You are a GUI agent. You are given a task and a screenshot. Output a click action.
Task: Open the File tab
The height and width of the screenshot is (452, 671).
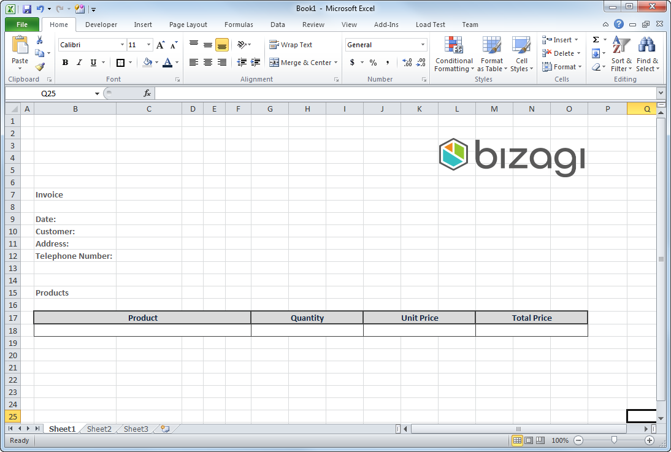point(22,25)
